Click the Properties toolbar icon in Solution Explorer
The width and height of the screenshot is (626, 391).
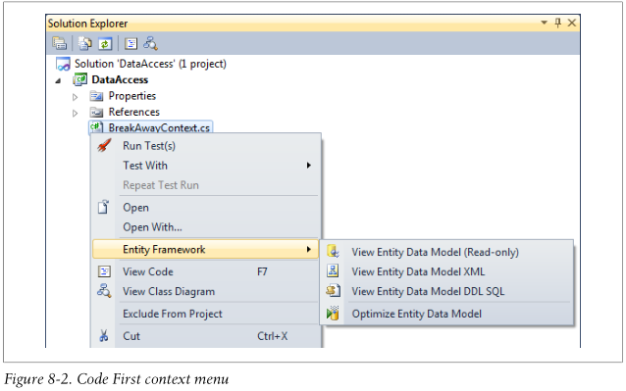[x=60, y=43]
